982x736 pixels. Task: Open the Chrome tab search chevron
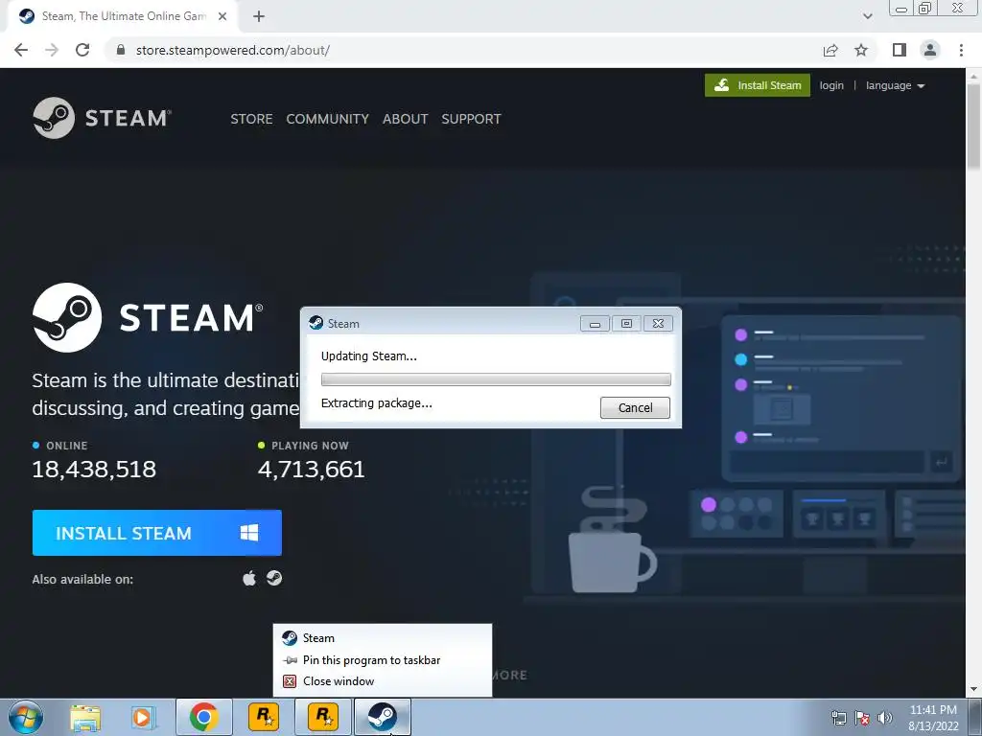867,16
